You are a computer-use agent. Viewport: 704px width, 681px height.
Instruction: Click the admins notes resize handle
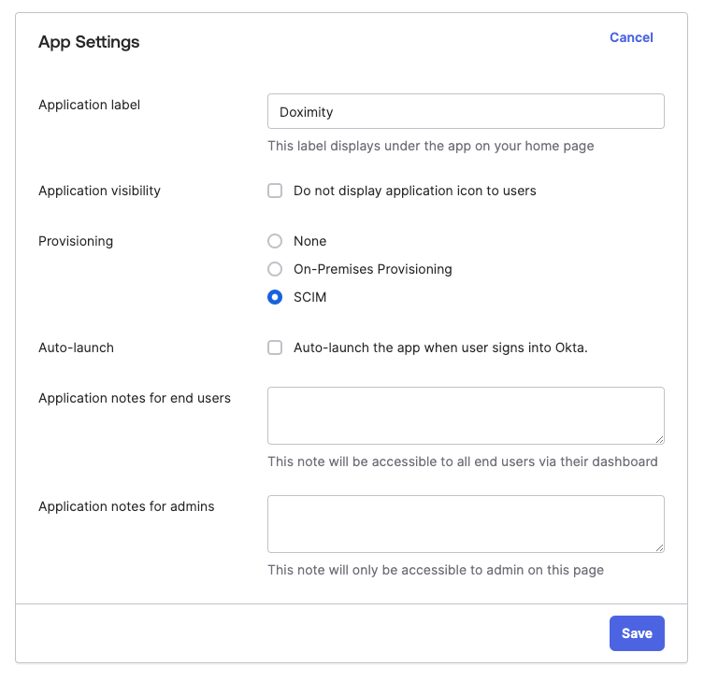[659, 547]
